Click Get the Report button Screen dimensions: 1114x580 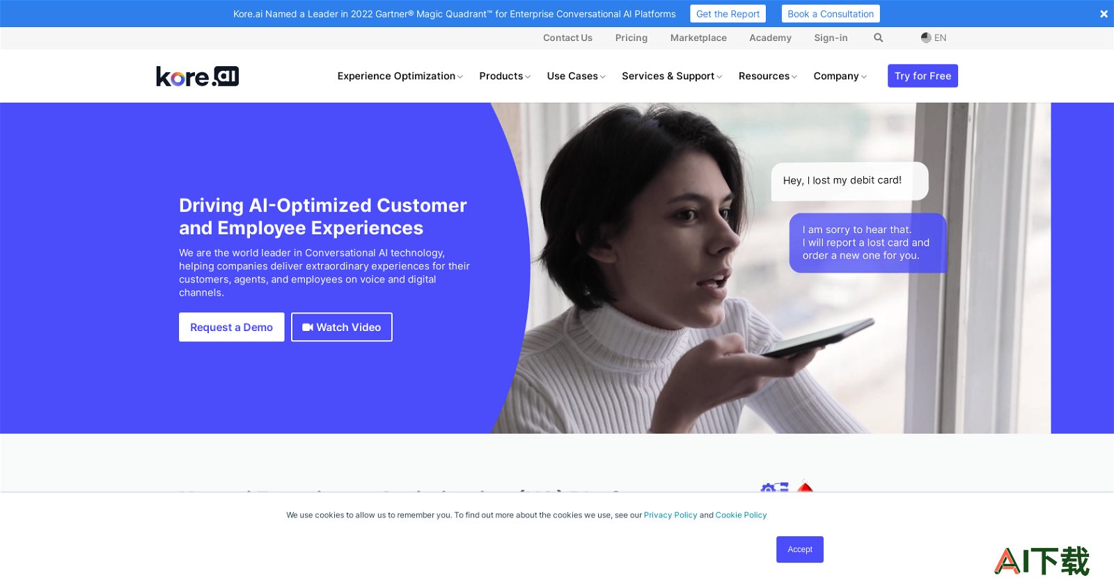pos(728,14)
